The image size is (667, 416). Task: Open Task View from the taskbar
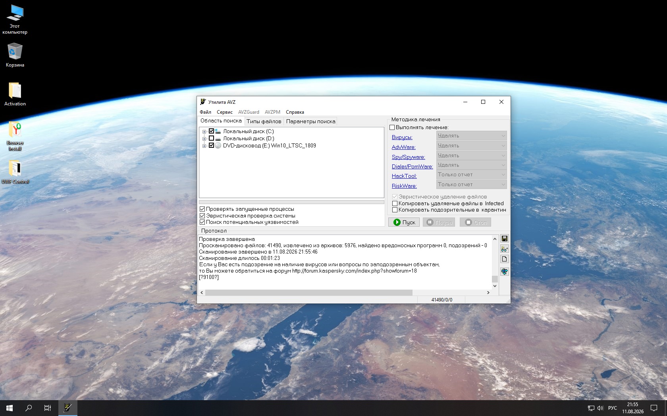click(x=48, y=408)
